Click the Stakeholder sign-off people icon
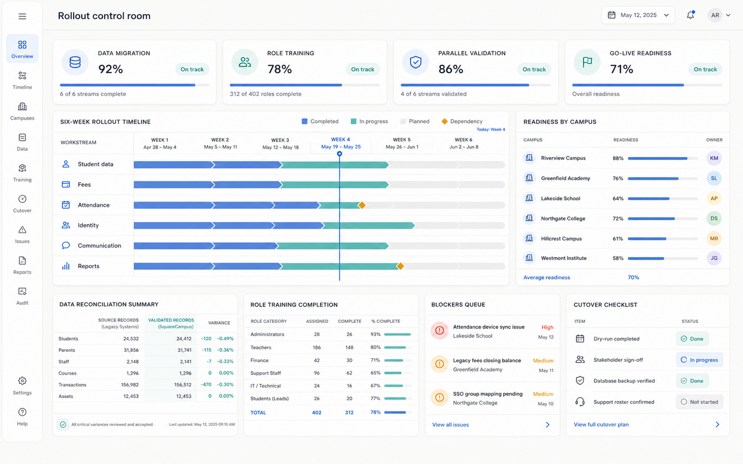 [x=580, y=360]
